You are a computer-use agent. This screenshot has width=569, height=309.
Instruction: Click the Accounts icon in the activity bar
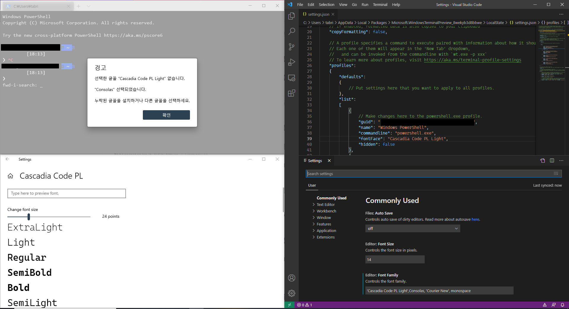click(292, 278)
